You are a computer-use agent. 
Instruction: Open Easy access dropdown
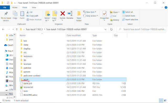coord(91,16)
